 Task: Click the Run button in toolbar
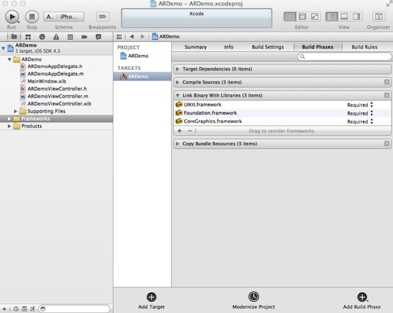[x=12, y=17]
